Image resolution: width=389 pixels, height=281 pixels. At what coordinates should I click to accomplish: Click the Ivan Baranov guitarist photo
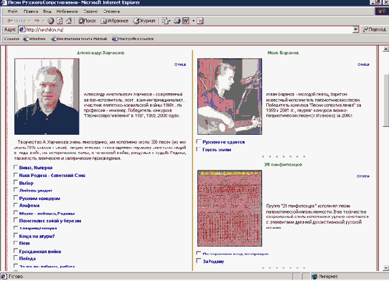pos(230,96)
